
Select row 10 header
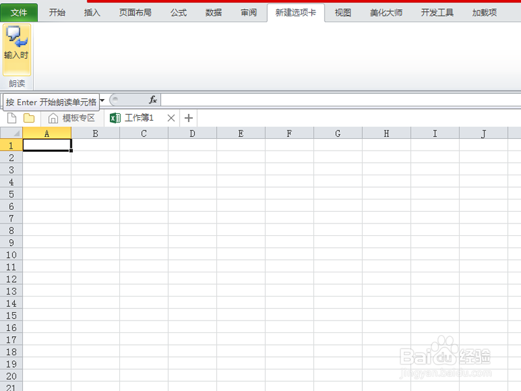[x=11, y=255]
